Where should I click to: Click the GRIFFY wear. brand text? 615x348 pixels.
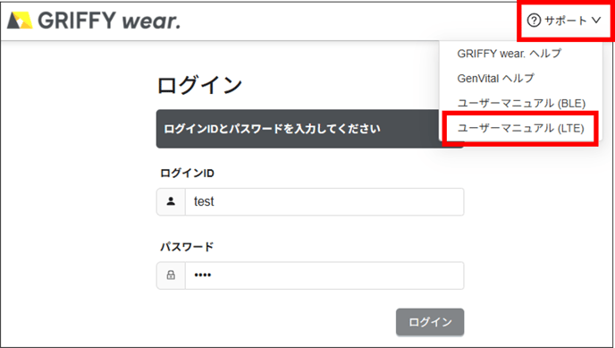click(109, 21)
